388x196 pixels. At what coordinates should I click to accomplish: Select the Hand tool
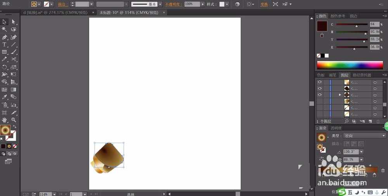click(x=5, y=120)
